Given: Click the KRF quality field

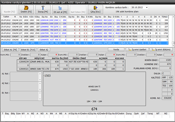Looking at the screenshot, I should tap(164, 78).
